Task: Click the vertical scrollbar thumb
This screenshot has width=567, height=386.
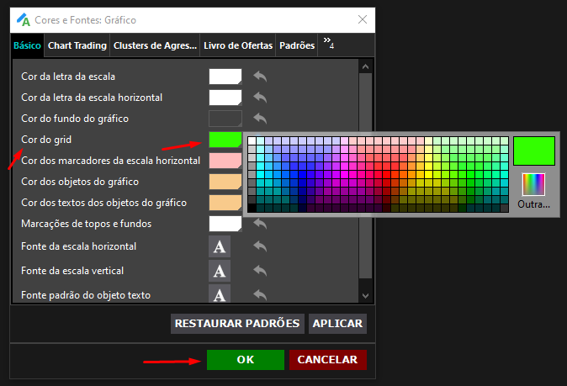Action: tap(366, 176)
